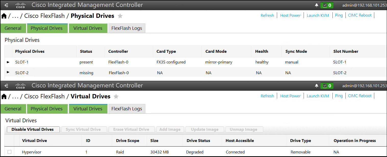Image resolution: width=387 pixels, height=157 pixels.
Task: Click Ping link on Physical Drives page
Action: (x=339, y=15)
